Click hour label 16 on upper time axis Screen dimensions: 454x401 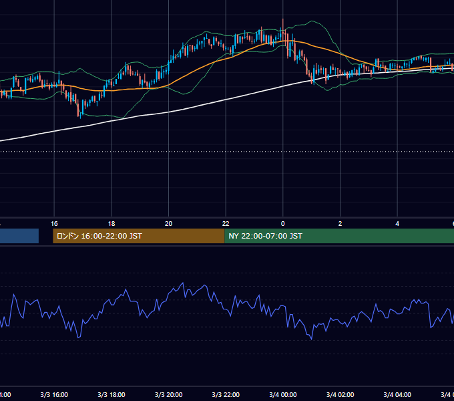54,224
